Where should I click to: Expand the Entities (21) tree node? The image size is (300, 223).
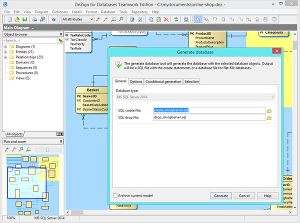click(5, 52)
